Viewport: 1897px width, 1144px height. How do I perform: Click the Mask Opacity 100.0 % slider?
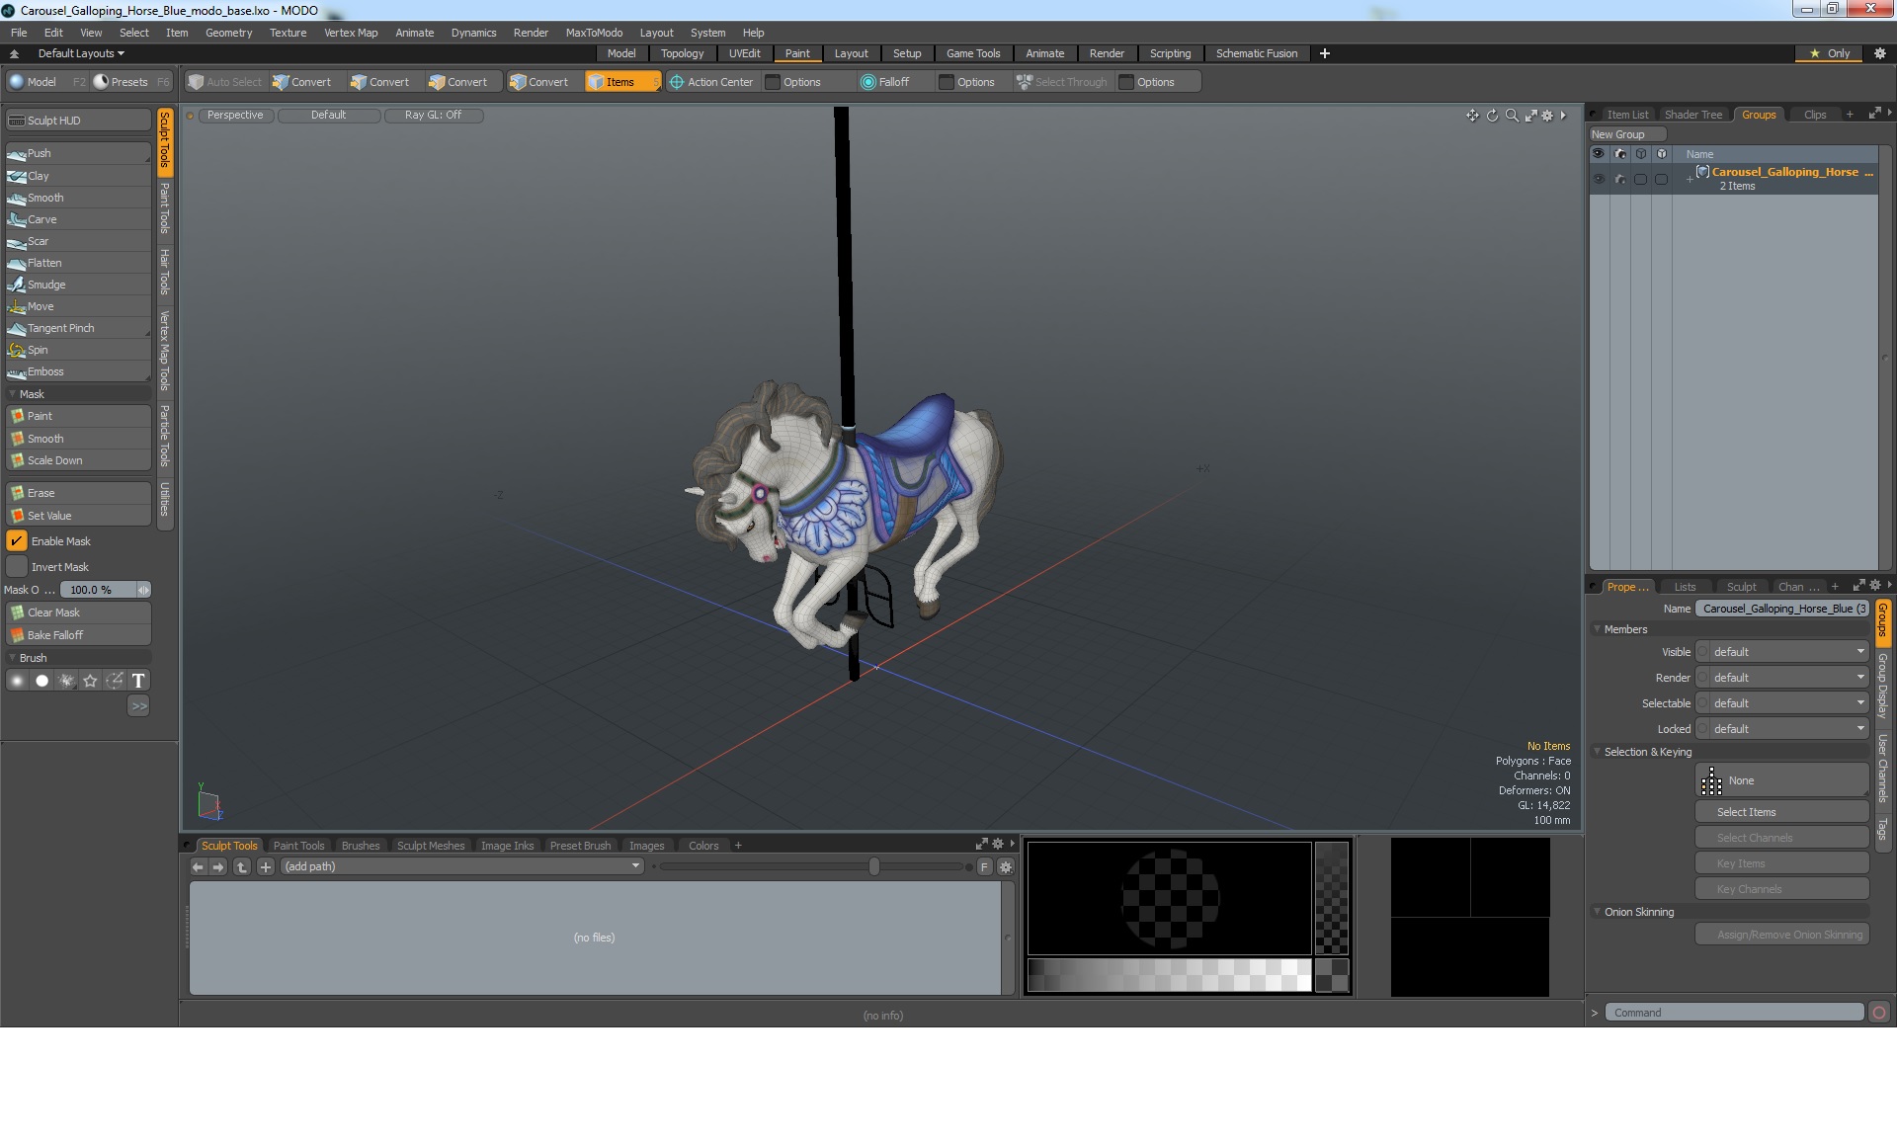pos(105,590)
